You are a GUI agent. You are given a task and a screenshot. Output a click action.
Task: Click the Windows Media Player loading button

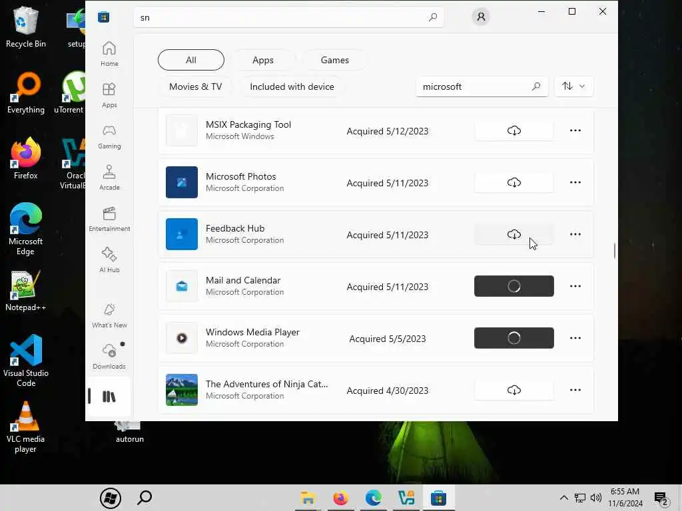point(513,338)
